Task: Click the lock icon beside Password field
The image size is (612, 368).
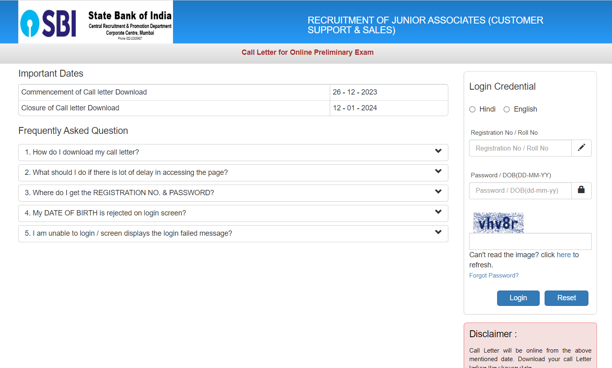Action: (582, 190)
